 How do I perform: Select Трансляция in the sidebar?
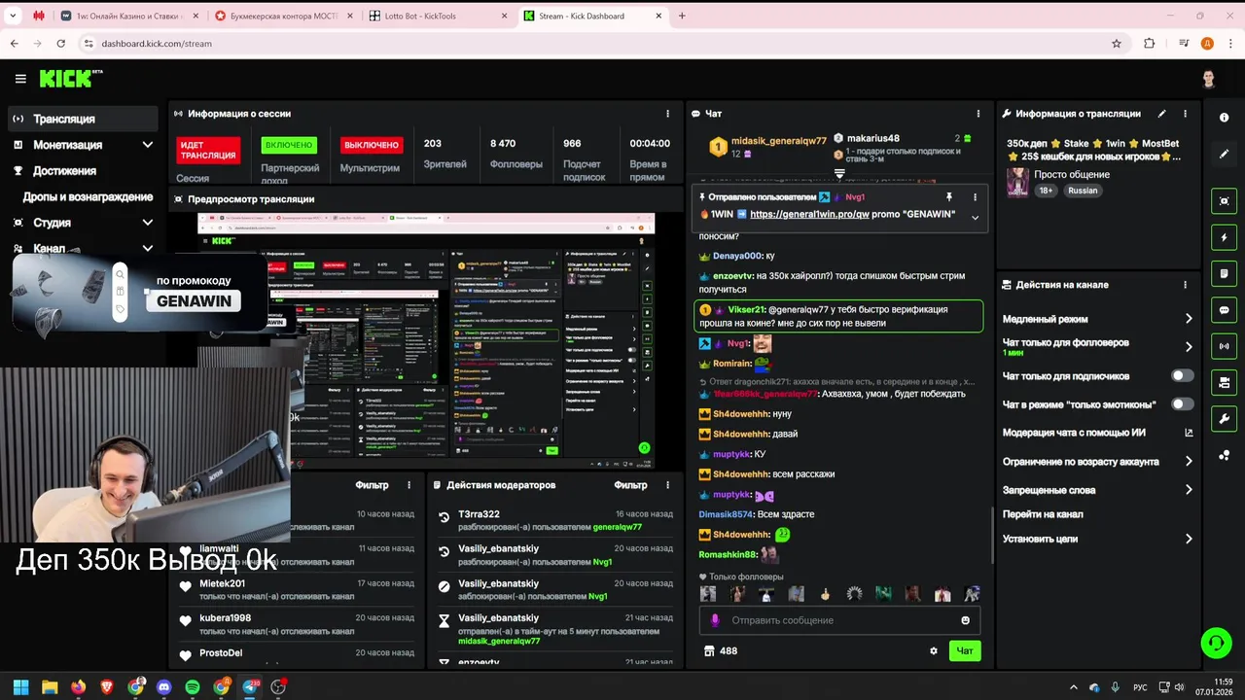pyautogui.click(x=83, y=119)
